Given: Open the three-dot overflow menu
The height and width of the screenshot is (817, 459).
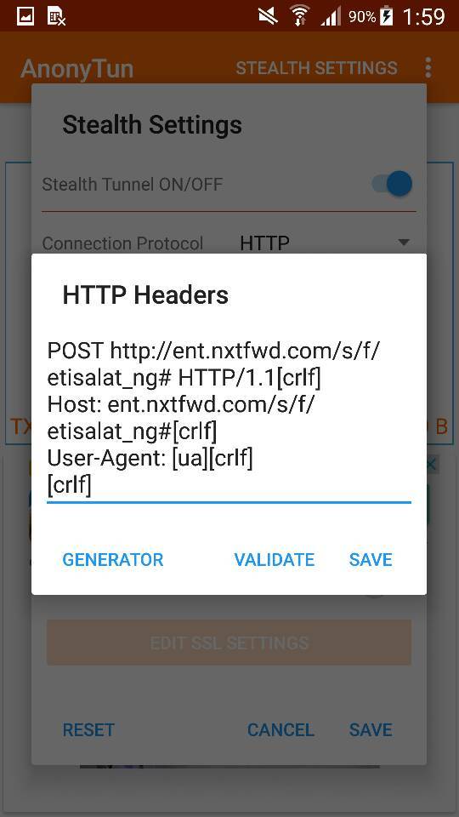Looking at the screenshot, I should pos(428,68).
